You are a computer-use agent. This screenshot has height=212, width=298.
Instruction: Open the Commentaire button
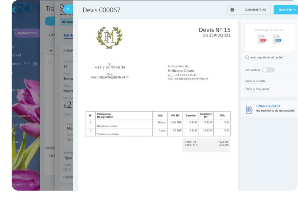coord(255,10)
